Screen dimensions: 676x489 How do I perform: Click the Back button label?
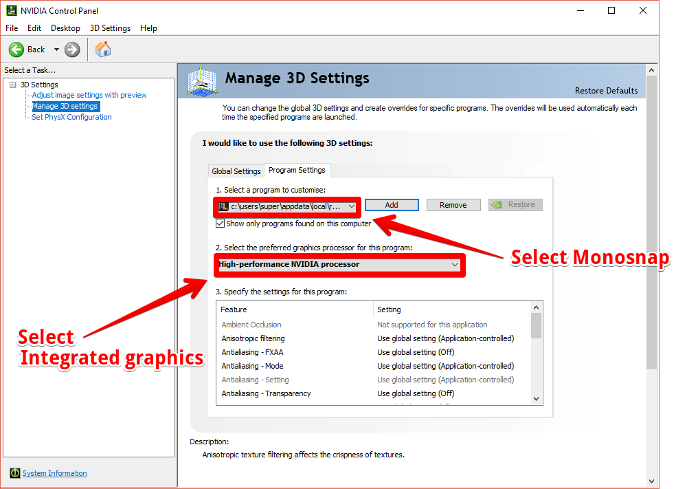(x=36, y=50)
